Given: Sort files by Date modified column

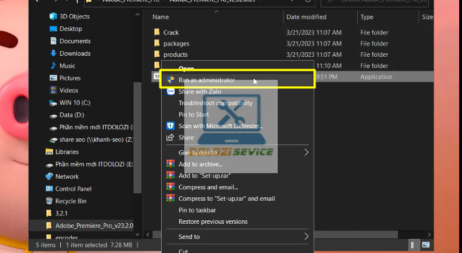Looking at the screenshot, I should click(x=306, y=17).
